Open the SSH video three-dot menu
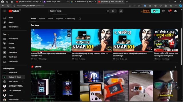Viewport: 183px width, 102px height. point(70,54)
